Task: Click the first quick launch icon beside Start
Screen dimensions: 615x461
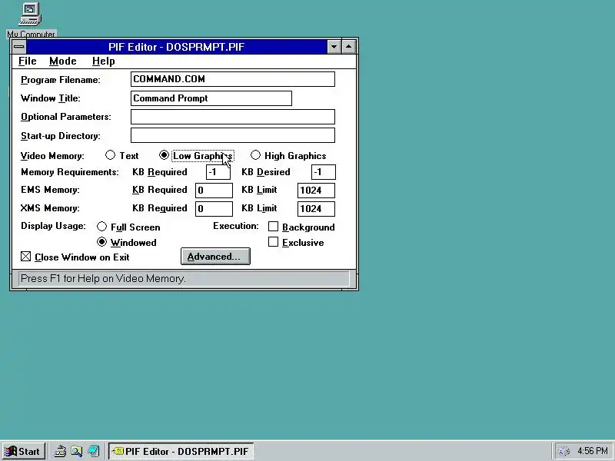Action: point(60,451)
